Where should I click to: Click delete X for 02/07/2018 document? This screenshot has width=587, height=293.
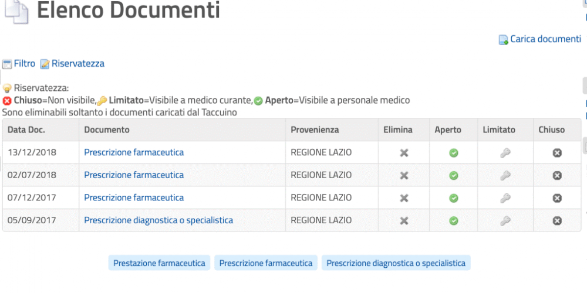tap(404, 175)
